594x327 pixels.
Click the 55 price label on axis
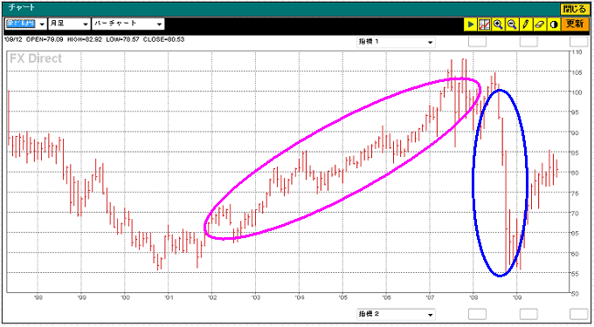pyautogui.click(x=576, y=274)
